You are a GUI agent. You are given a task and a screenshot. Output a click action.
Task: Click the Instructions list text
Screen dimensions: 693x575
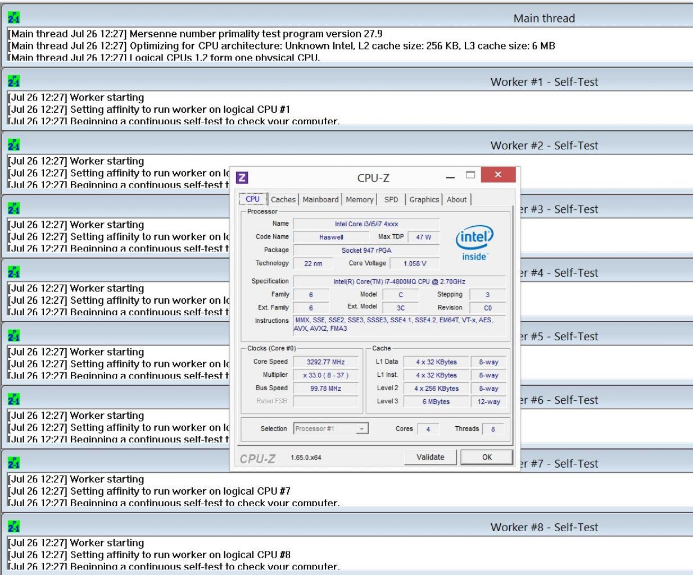400,325
